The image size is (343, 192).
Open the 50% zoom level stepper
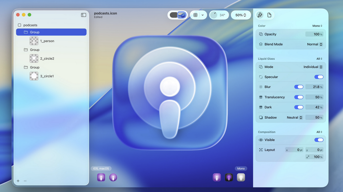[x=241, y=15]
